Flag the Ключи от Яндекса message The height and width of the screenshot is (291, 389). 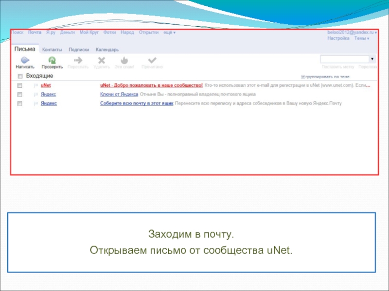[35, 95]
